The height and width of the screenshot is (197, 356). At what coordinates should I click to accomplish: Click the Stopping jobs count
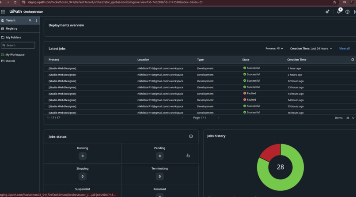(83, 176)
